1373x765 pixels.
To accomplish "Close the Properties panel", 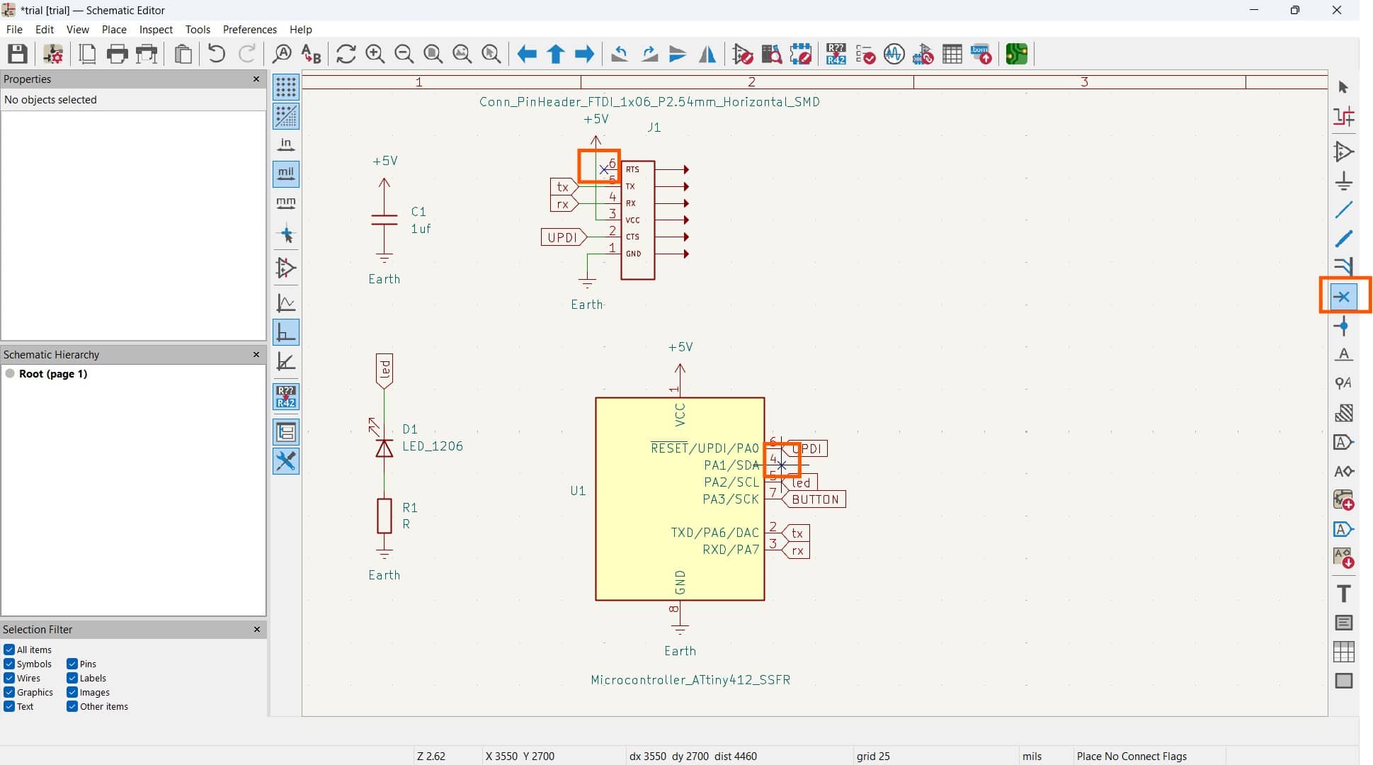I will pyautogui.click(x=256, y=79).
